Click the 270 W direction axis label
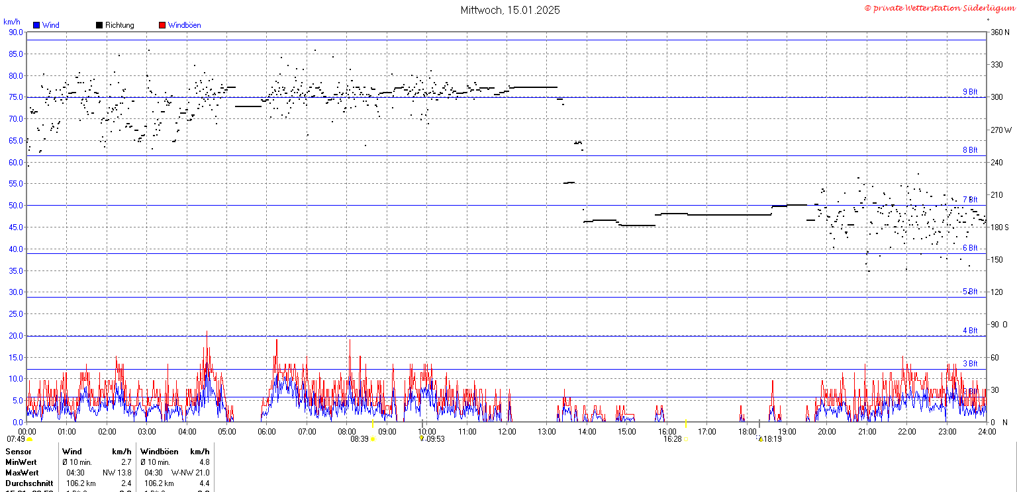The image size is (1017, 492). [1000, 130]
